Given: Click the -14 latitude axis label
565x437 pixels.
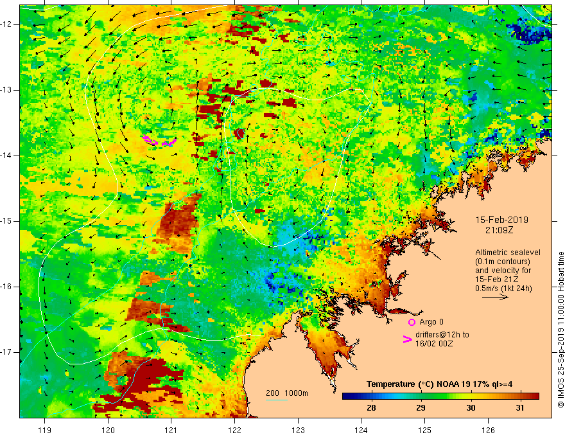Looking at the screenshot, I should (6, 156).
